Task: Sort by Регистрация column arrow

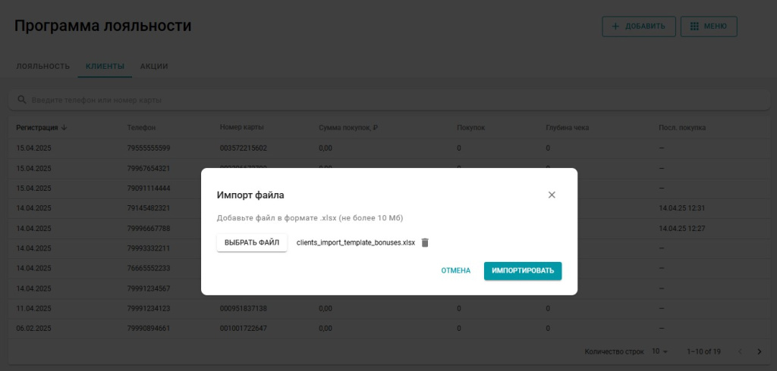Action: pyautogui.click(x=64, y=127)
